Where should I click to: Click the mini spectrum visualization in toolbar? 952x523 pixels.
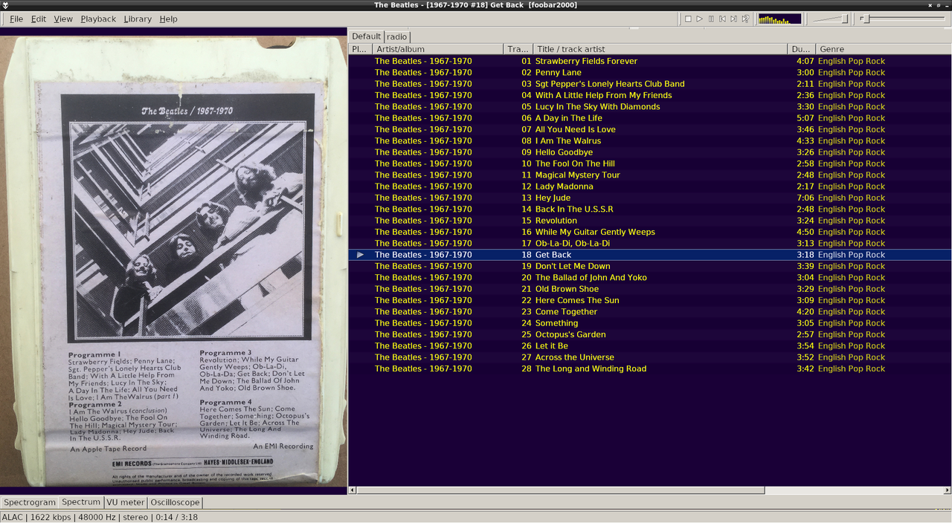pyautogui.click(x=779, y=19)
